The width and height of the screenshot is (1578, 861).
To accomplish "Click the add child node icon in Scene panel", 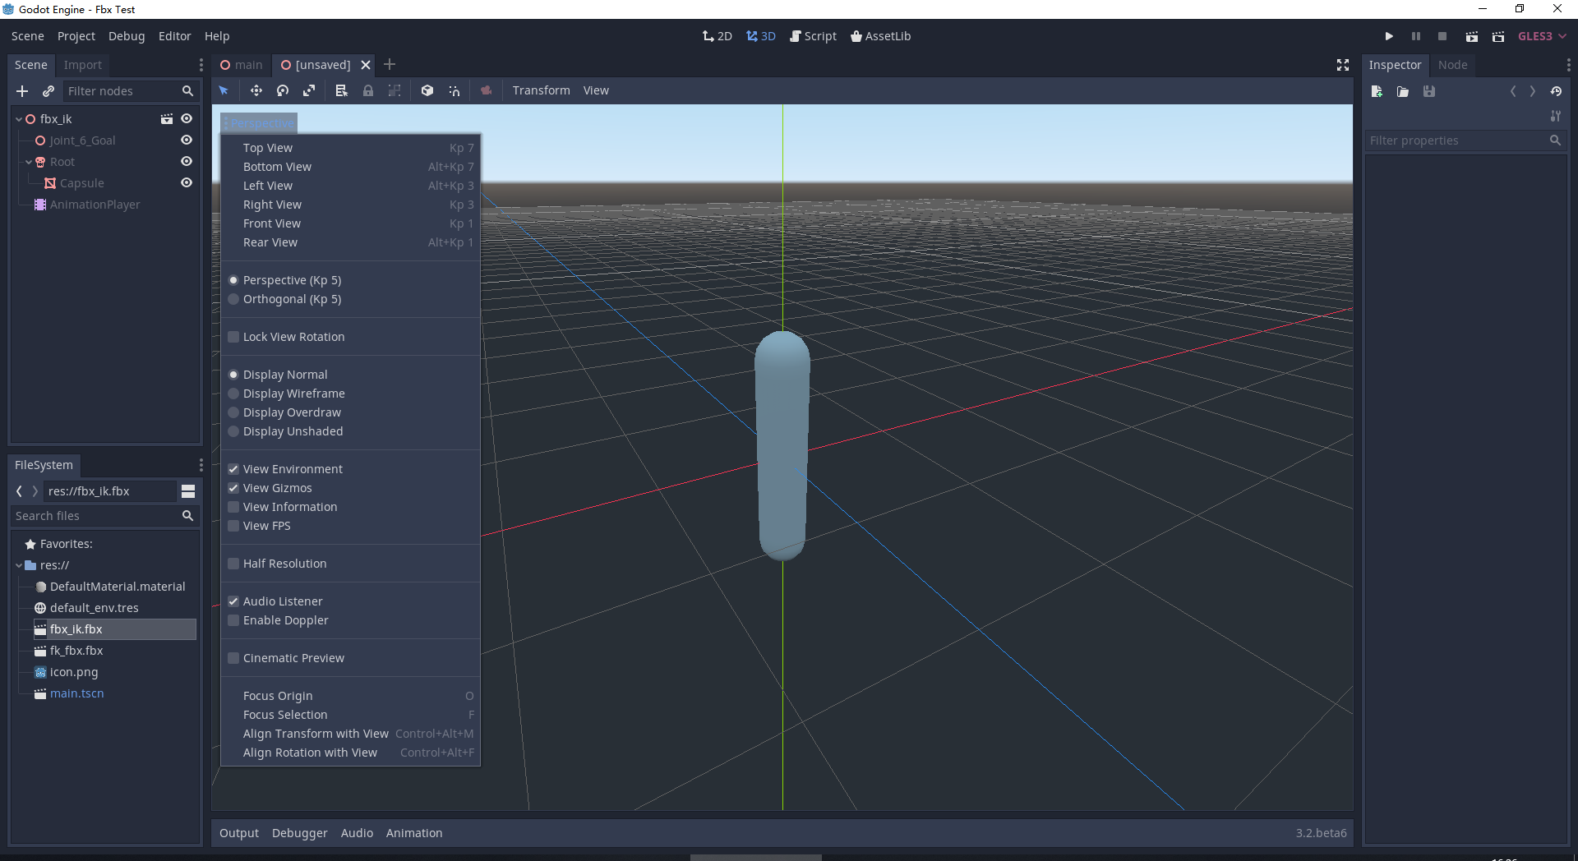I will [21, 91].
